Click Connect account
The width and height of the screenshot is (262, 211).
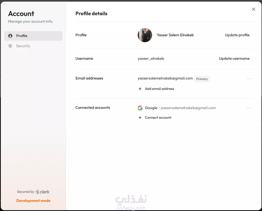[158, 118]
